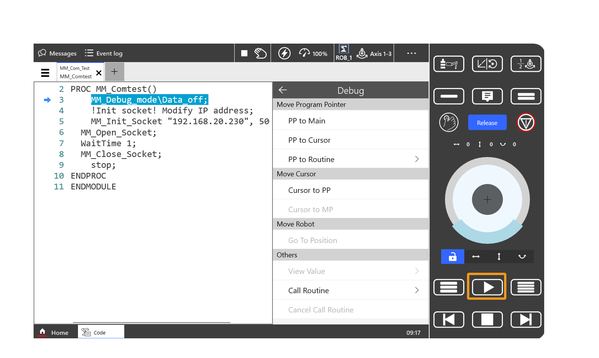This screenshot has height=358, width=599.
Task: Click the emergency stop icon
Action: tap(526, 123)
